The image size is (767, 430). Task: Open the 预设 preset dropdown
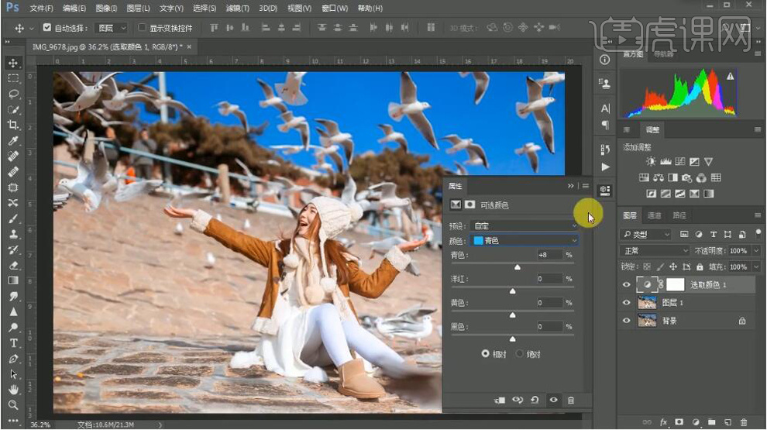click(523, 225)
